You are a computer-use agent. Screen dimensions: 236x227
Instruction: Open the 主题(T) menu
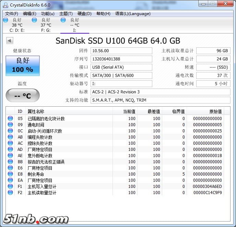click(66, 14)
